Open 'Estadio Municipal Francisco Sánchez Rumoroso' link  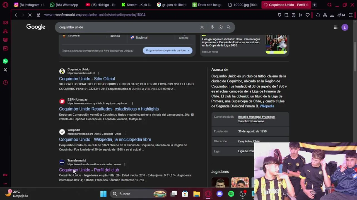(x=256, y=119)
